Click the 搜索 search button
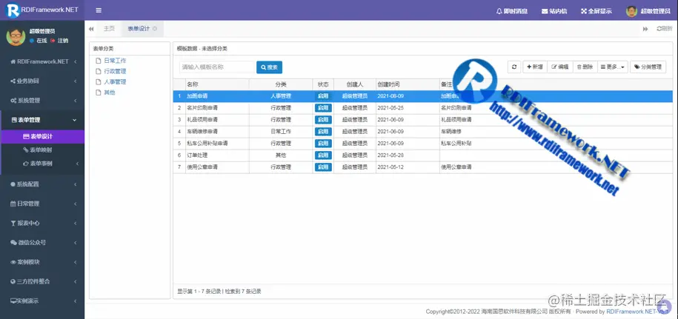678x319 pixels. point(270,67)
